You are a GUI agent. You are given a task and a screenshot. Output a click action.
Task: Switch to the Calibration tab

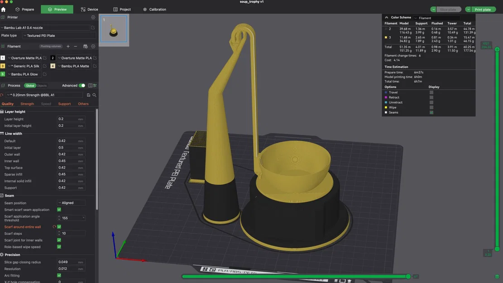click(155, 10)
